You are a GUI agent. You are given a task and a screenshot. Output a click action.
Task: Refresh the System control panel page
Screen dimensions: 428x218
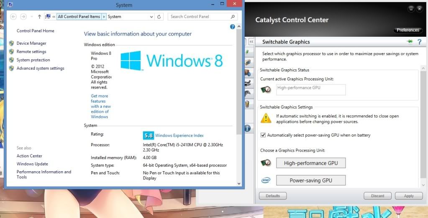[x=159, y=17]
